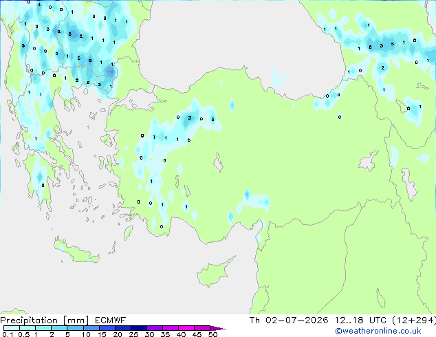Click the '35' legend scale label
436x337 pixels.
coord(166,334)
